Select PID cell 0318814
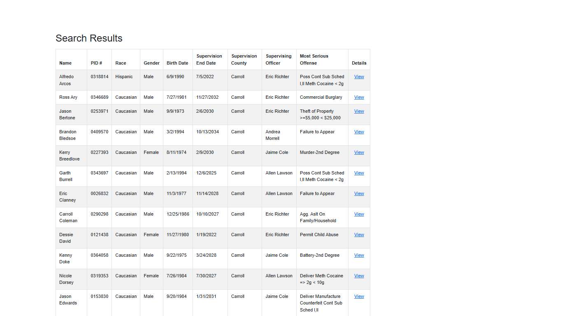This screenshot has height=316, width=562. click(x=100, y=77)
